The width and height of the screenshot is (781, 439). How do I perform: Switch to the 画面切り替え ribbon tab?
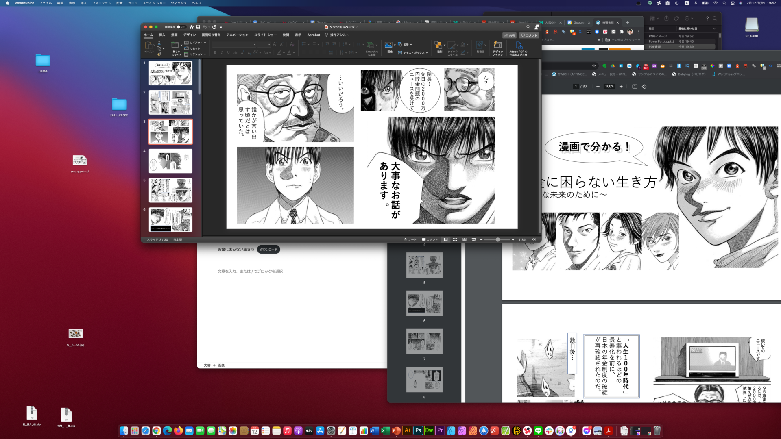point(211,35)
